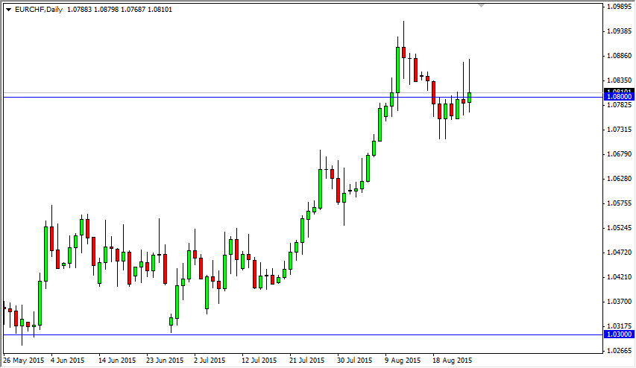Click the 1.08350 price scale label
636x368 pixels.
(620, 80)
